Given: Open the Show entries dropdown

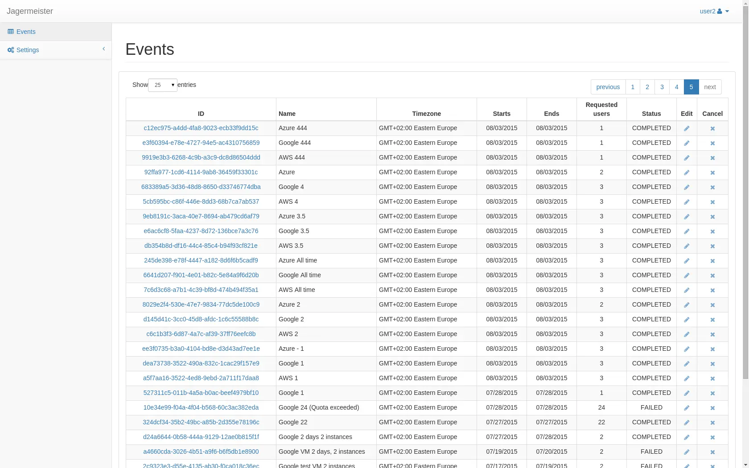Looking at the screenshot, I should pos(162,85).
